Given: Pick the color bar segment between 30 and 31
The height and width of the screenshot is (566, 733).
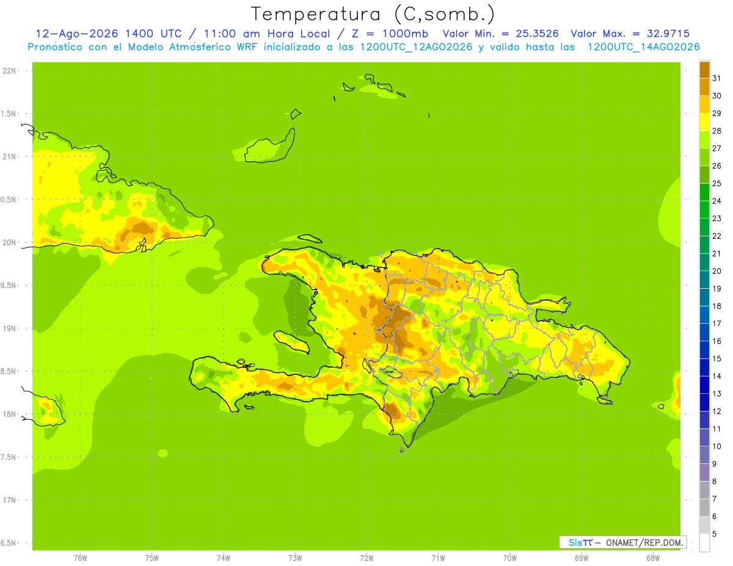Looking at the screenshot, I should point(704,87).
